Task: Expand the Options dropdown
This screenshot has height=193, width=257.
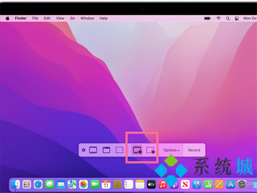Action: pyautogui.click(x=171, y=150)
